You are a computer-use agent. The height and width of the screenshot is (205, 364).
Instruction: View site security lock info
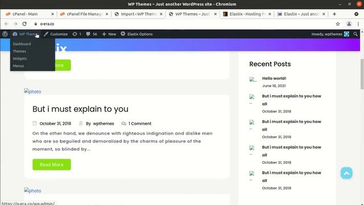[35, 24]
